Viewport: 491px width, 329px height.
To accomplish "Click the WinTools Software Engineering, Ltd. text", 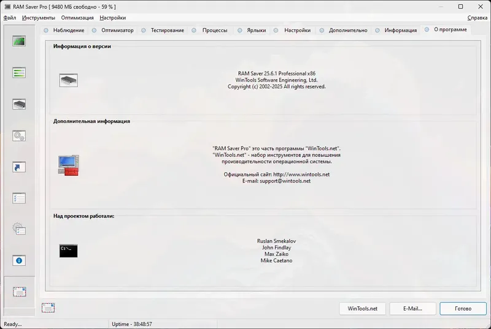I will pyautogui.click(x=277, y=80).
